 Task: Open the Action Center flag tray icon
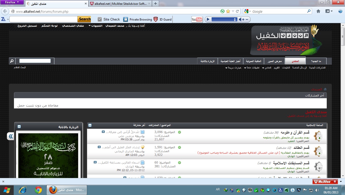pyautogui.click(x=305, y=190)
